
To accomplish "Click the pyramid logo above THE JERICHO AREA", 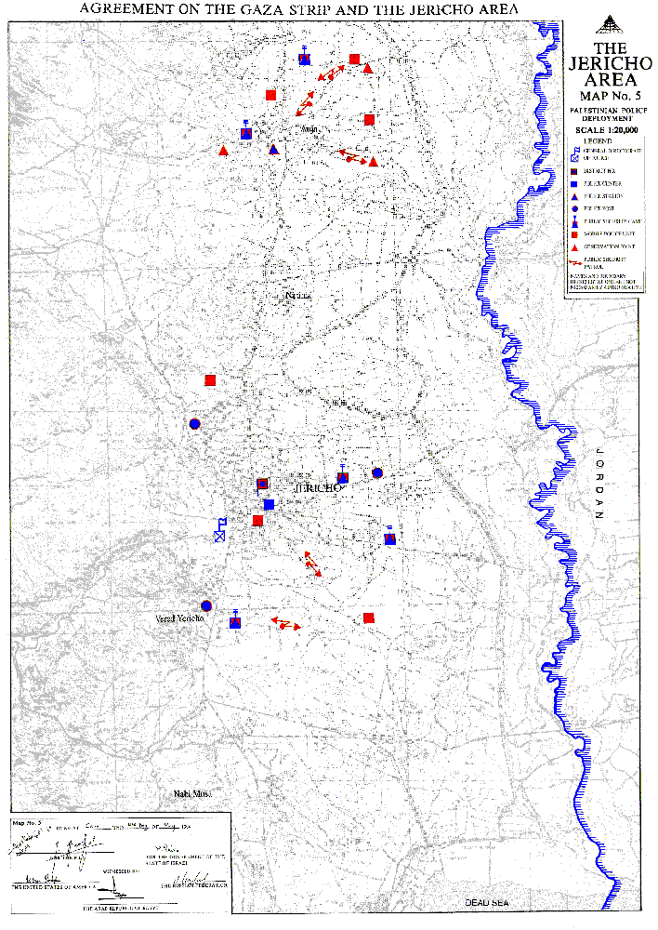I will (x=610, y=26).
